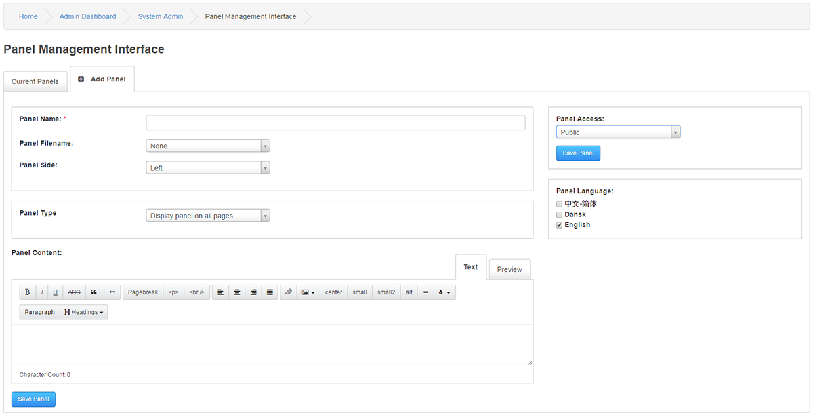Open the Panel Type dropdown
Screen dimensions: 813x417
pyautogui.click(x=208, y=216)
